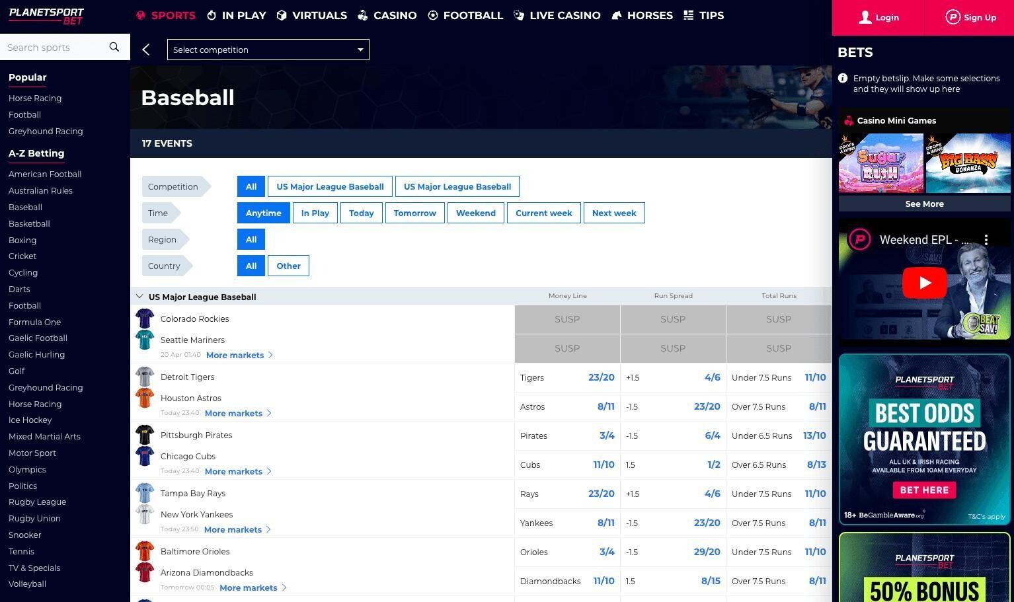1014x602 pixels.
Task: Click the search magnifier icon
Action: click(114, 47)
